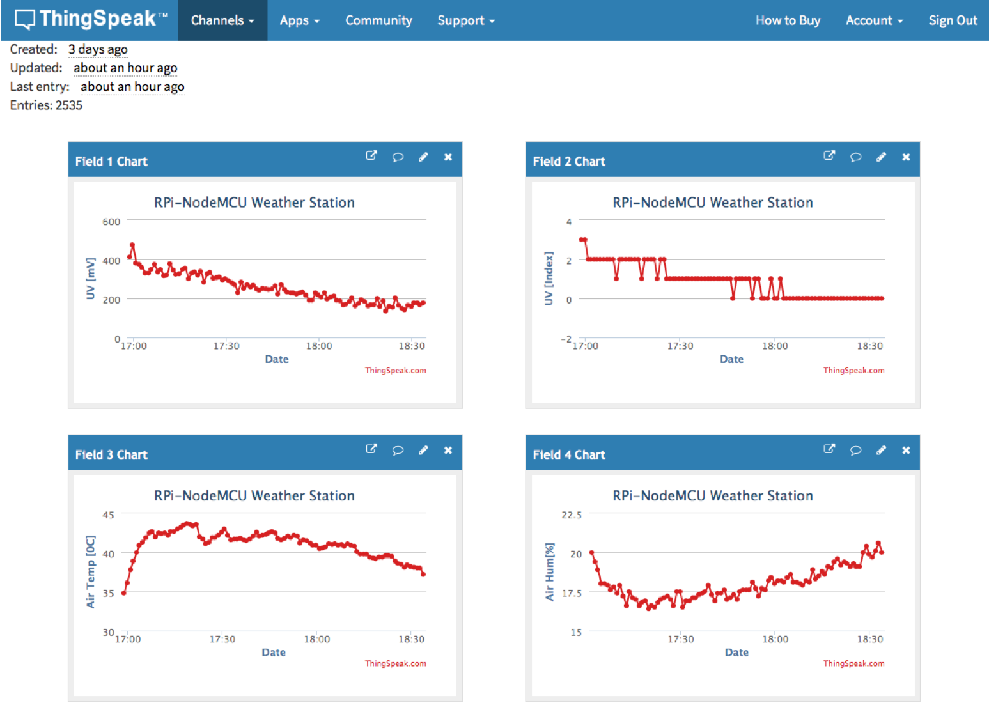Go to the Community page
Image resolution: width=989 pixels, height=719 pixels.
click(378, 20)
